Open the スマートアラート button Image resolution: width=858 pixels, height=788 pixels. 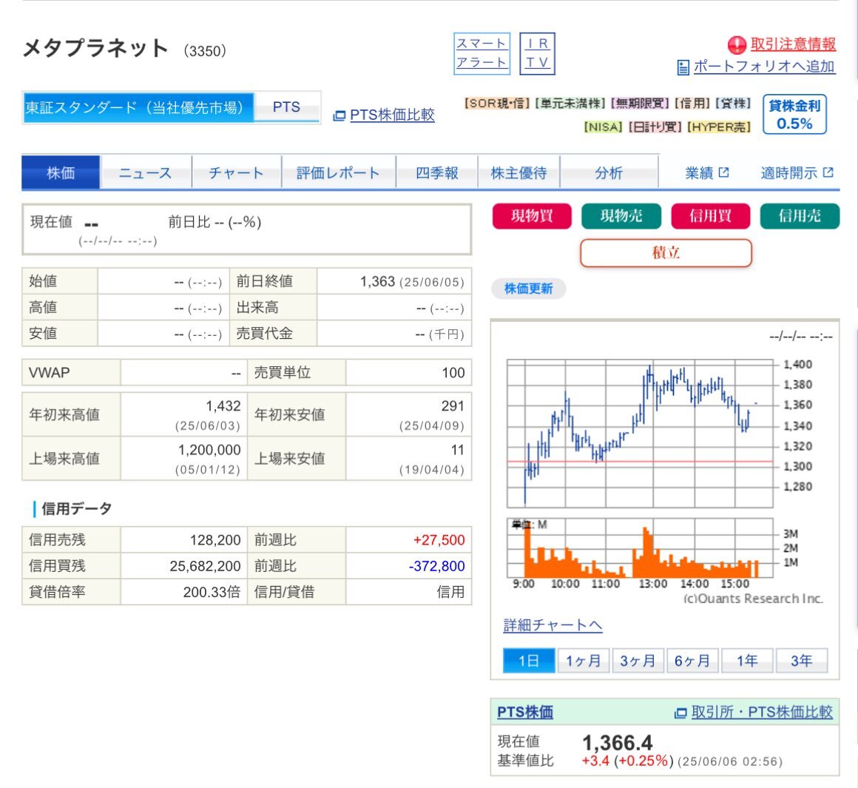tap(482, 53)
